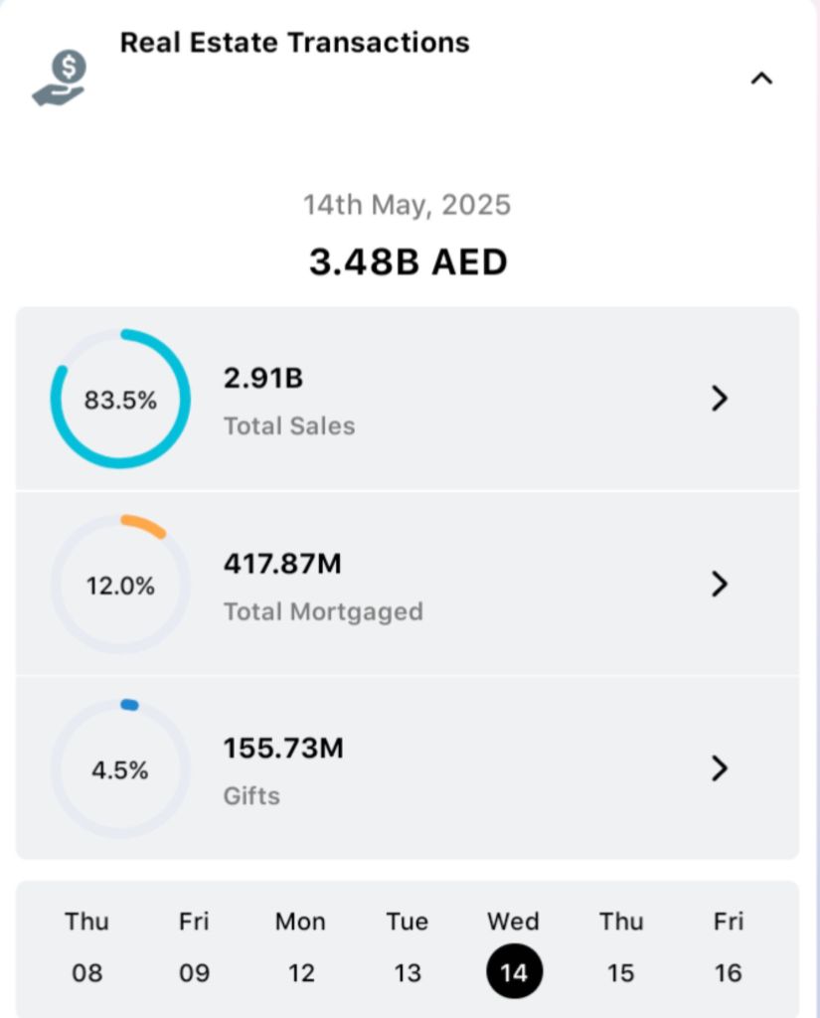Viewport: 820px width, 1018px height.
Task: Open Total Mortgaged details arrow
Action: coord(721,584)
